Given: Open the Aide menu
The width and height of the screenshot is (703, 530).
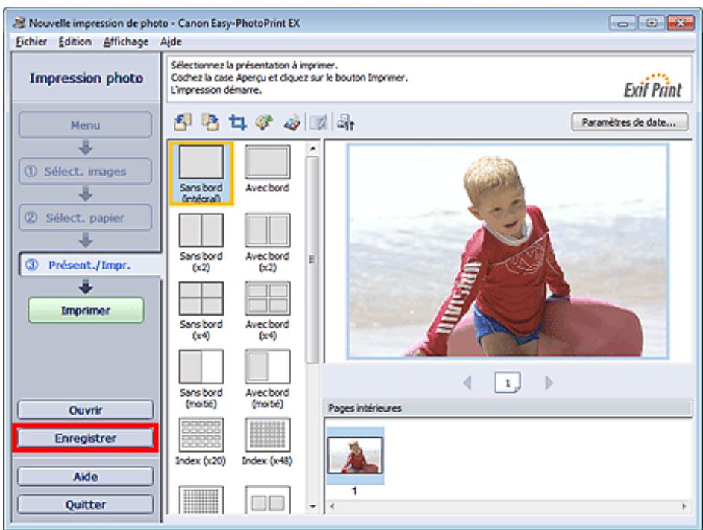Looking at the screenshot, I should point(171,42).
